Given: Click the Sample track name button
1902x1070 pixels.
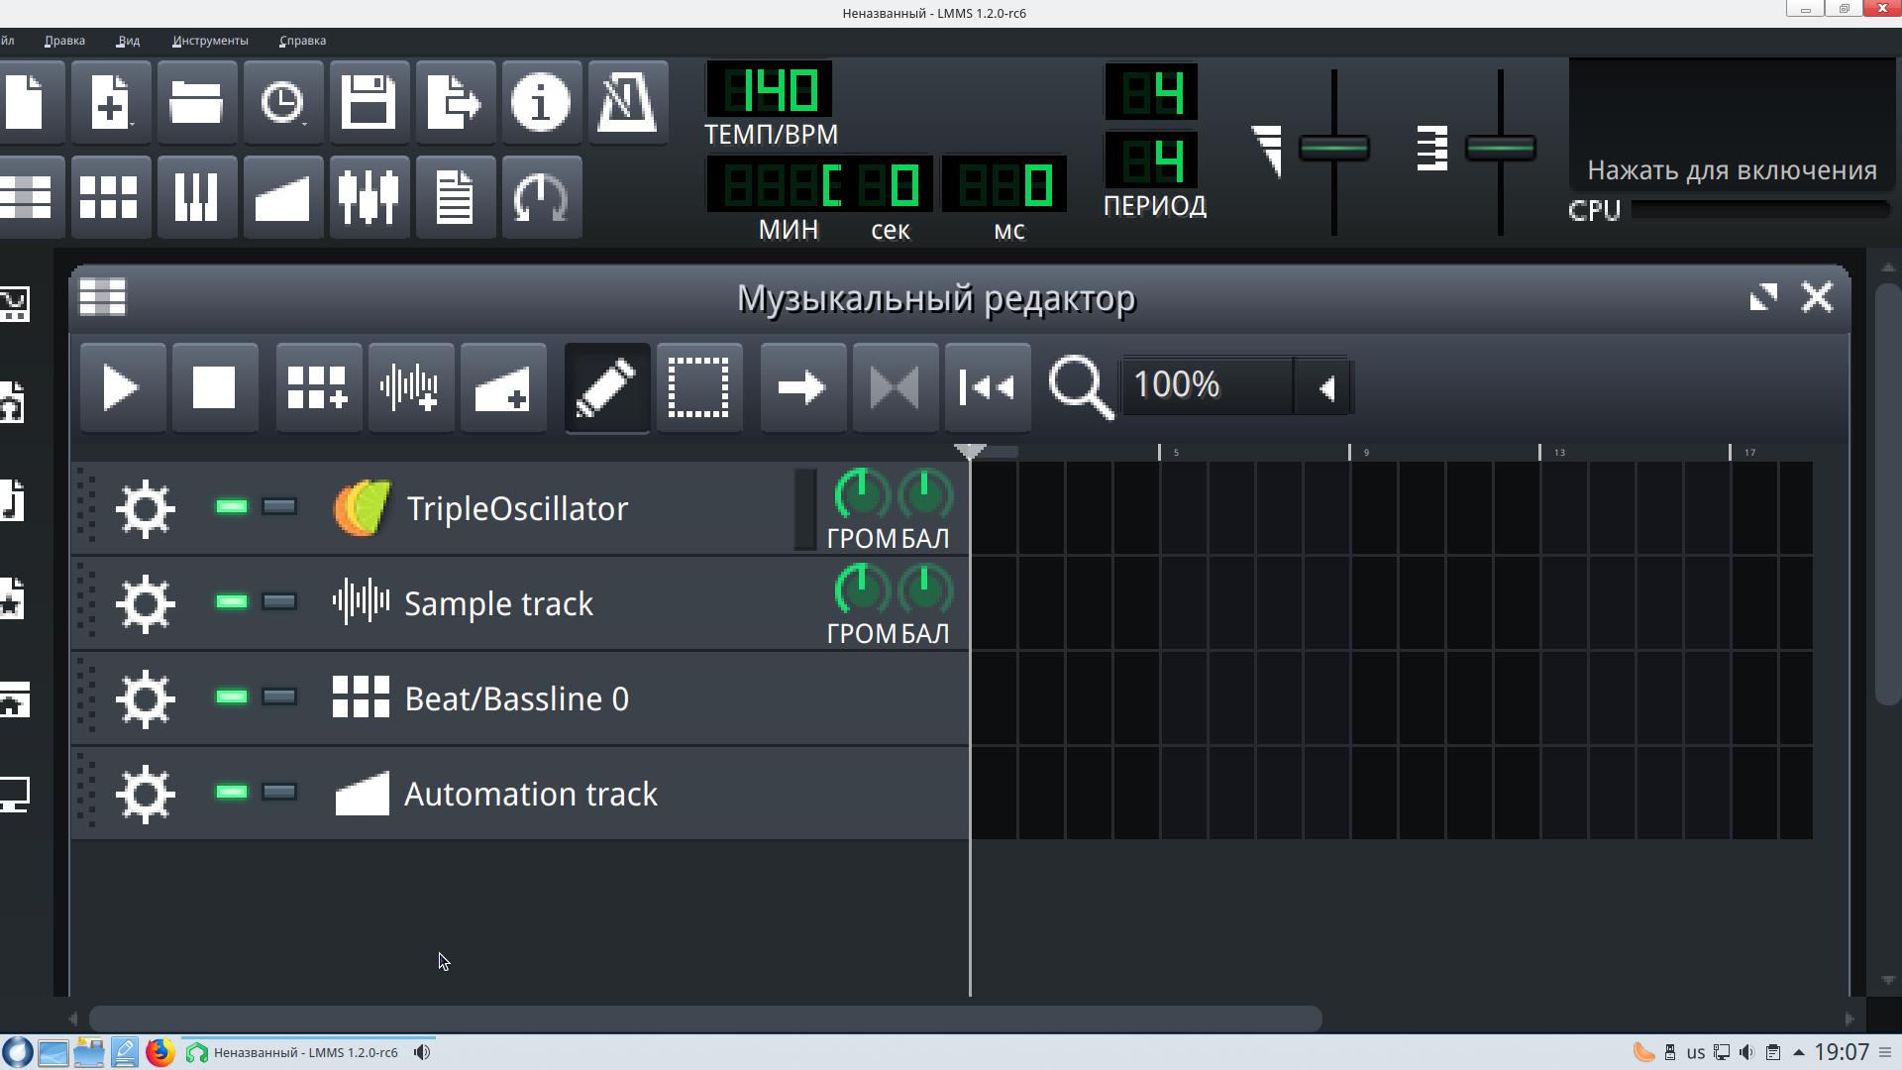Looking at the screenshot, I should (x=498, y=604).
